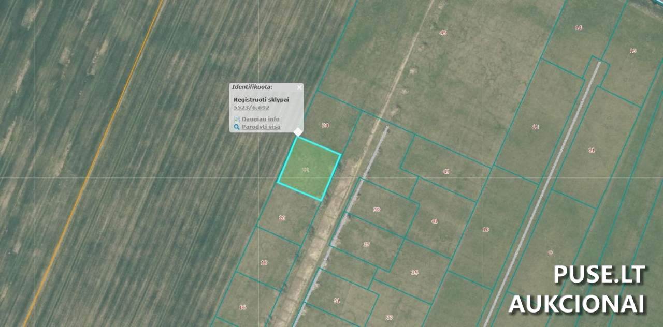Select parcel 14 near top right
The width and height of the screenshot is (663, 327).
click(x=579, y=28)
